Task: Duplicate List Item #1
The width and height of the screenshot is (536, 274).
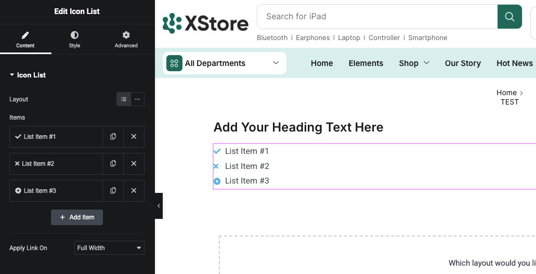Action: [113, 137]
